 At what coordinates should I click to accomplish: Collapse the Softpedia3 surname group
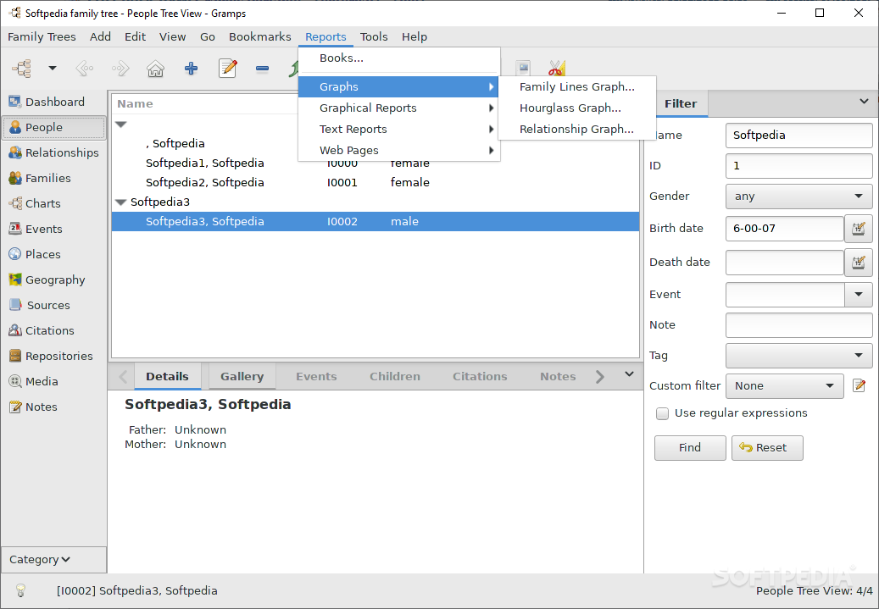tap(120, 202)
